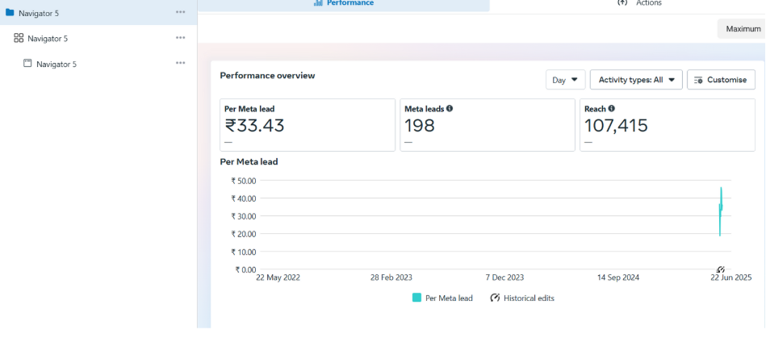The width and height of the screenshot is (766, 338).
Task: Select the Reach 107,415 metric card
Action: coord(668,125)
